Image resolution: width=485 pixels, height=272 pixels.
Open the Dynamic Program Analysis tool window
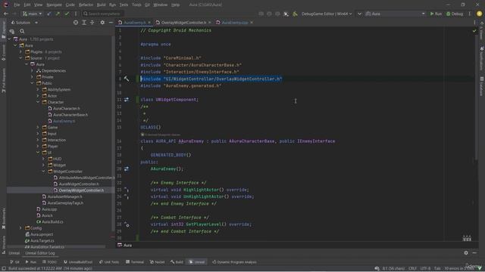(234, 262)
